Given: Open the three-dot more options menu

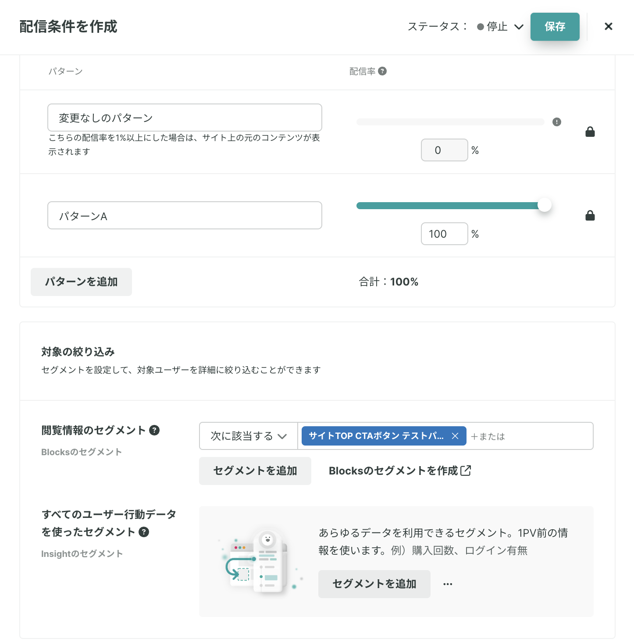Looking at the screenshot, I should pos(448,584).
